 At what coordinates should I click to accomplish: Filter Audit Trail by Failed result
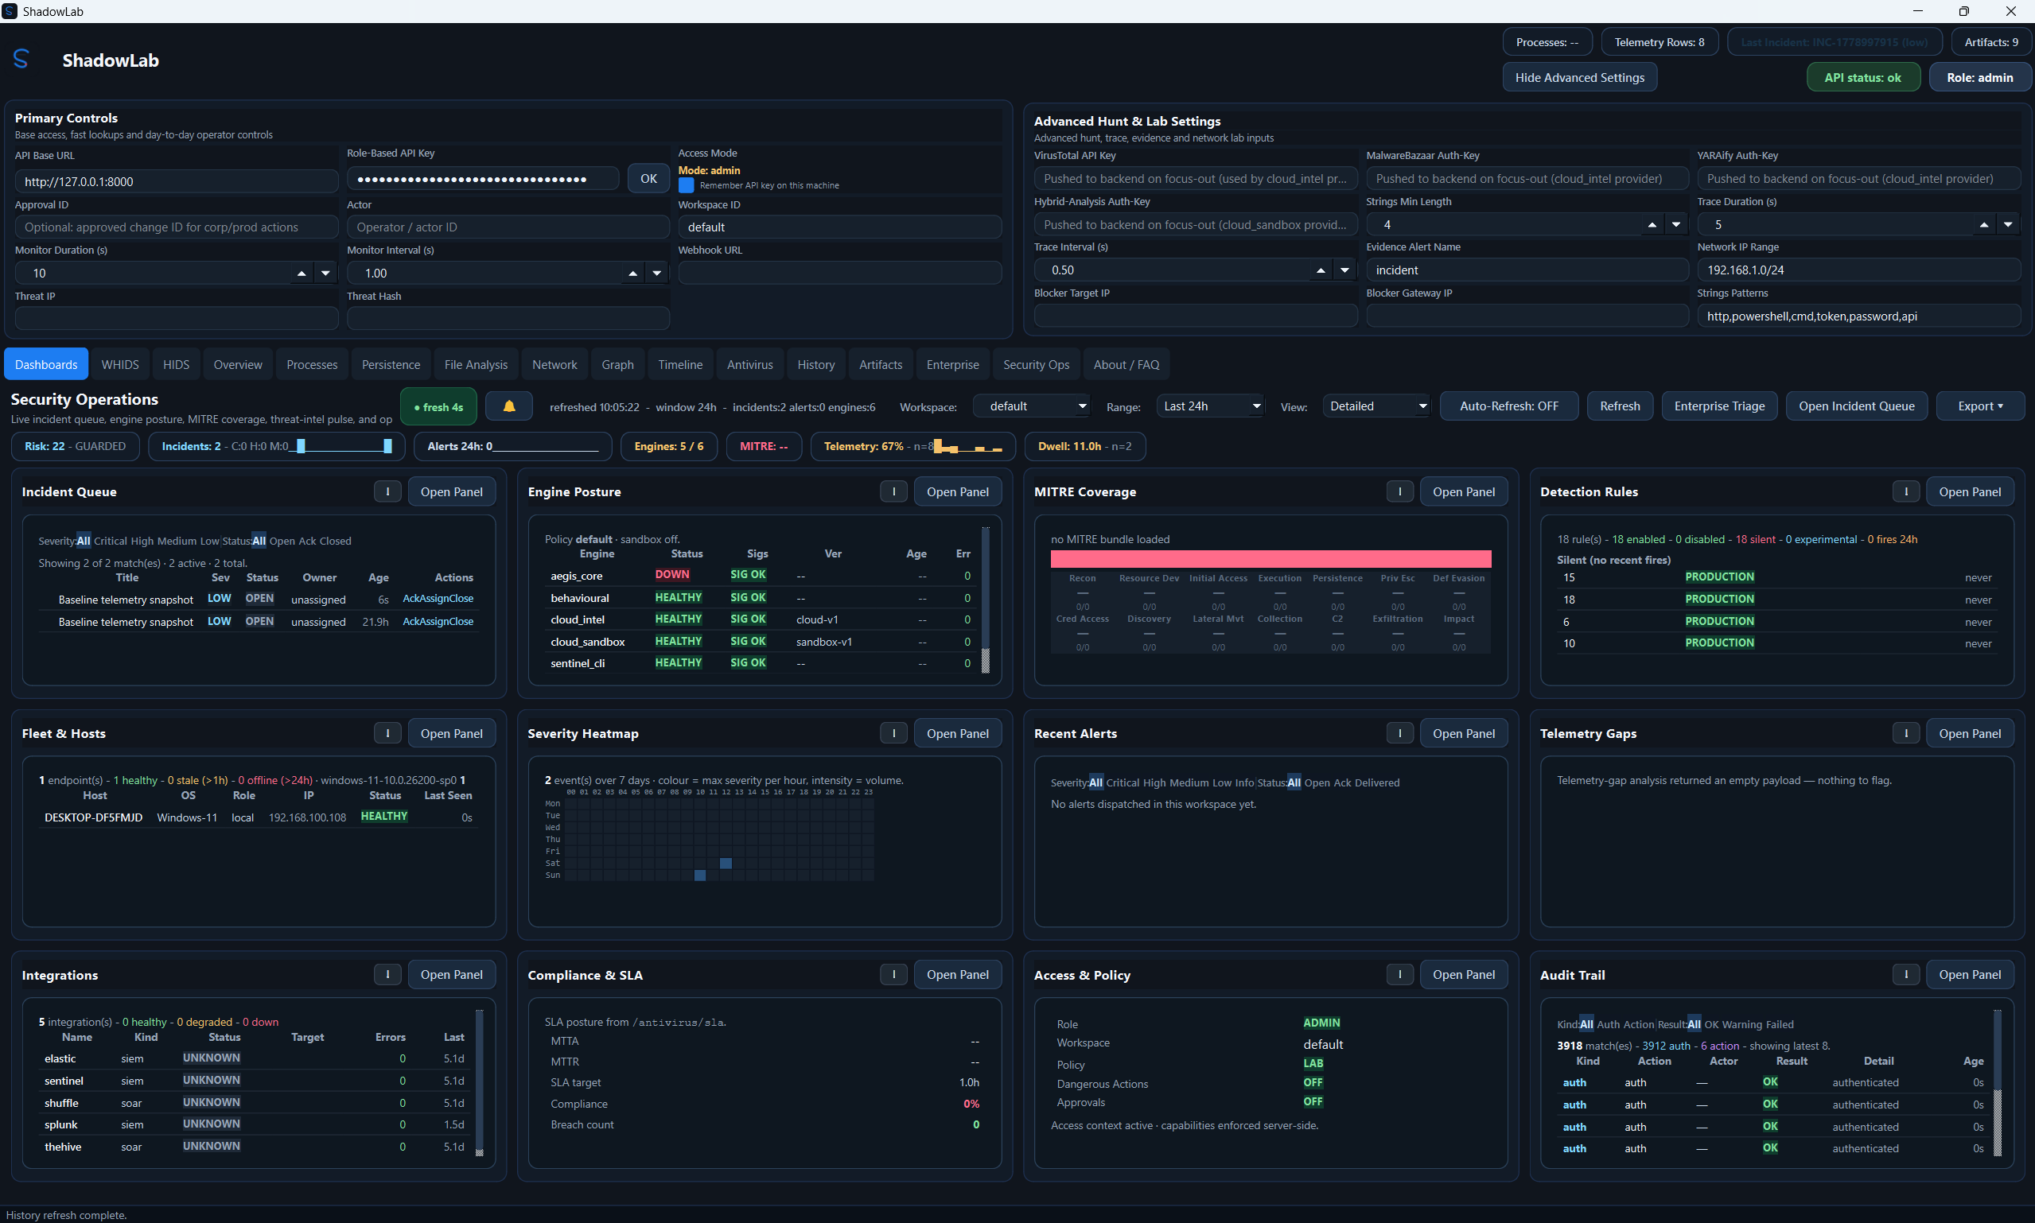1780,1024
